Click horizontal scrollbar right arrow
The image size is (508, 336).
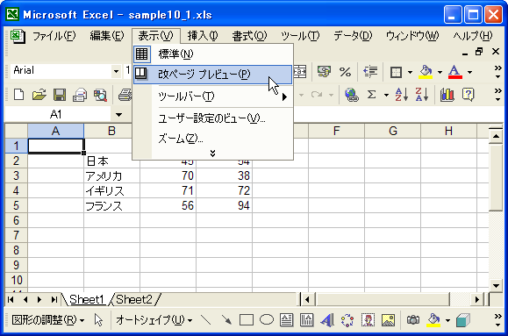477,300
